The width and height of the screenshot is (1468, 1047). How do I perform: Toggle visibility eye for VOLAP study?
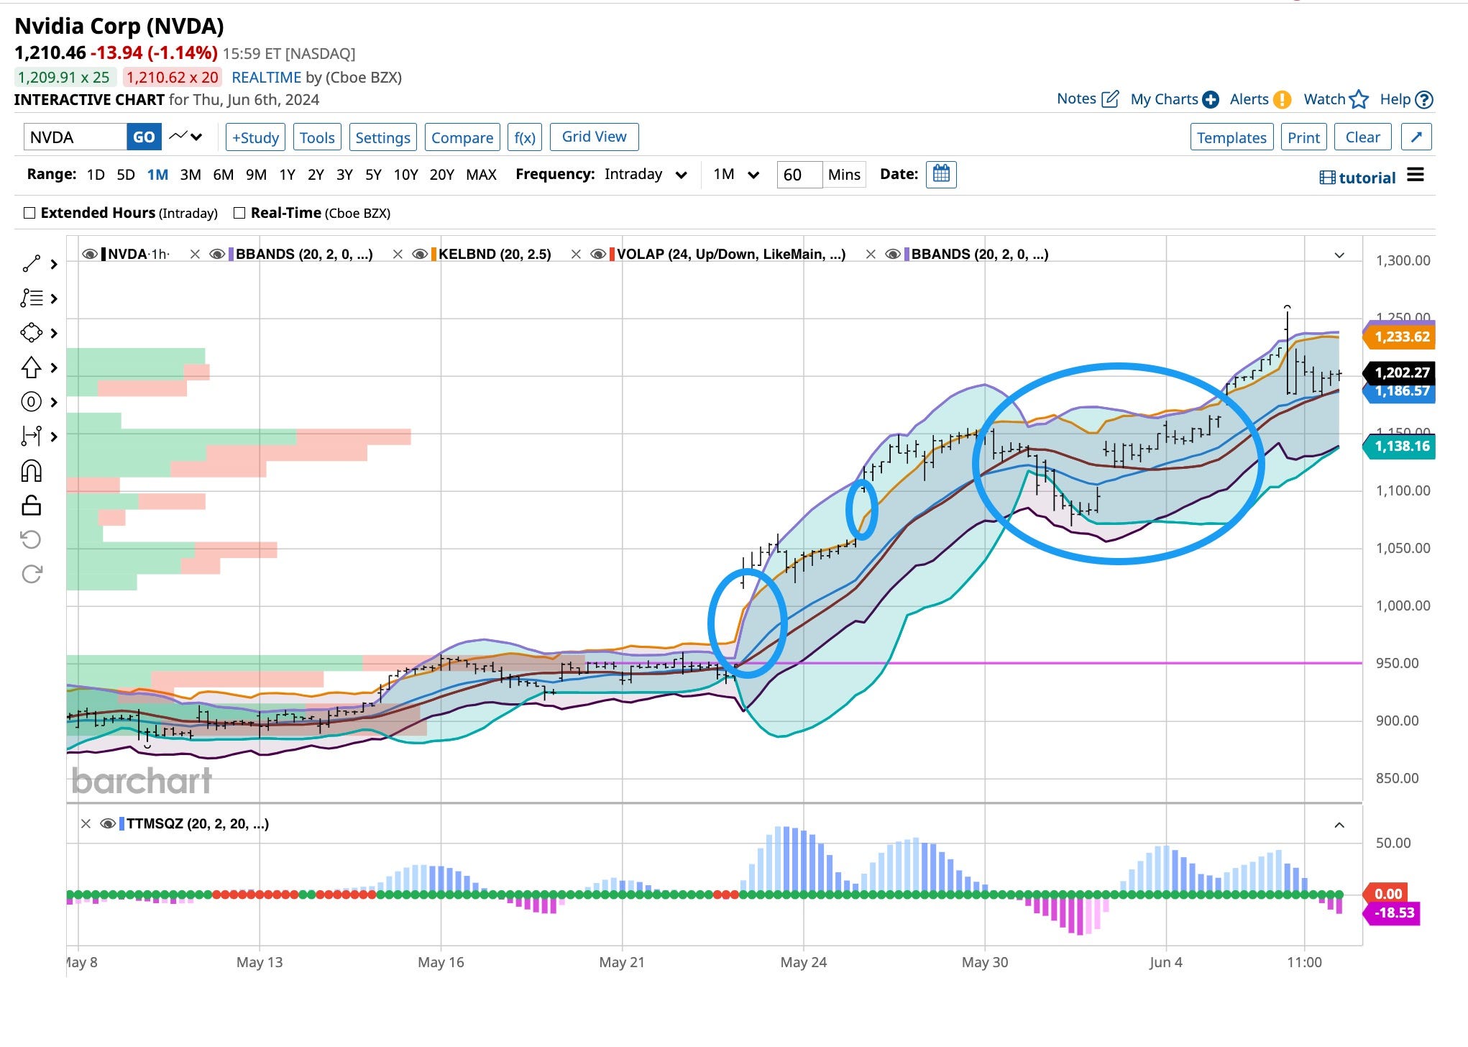point(598,254)
